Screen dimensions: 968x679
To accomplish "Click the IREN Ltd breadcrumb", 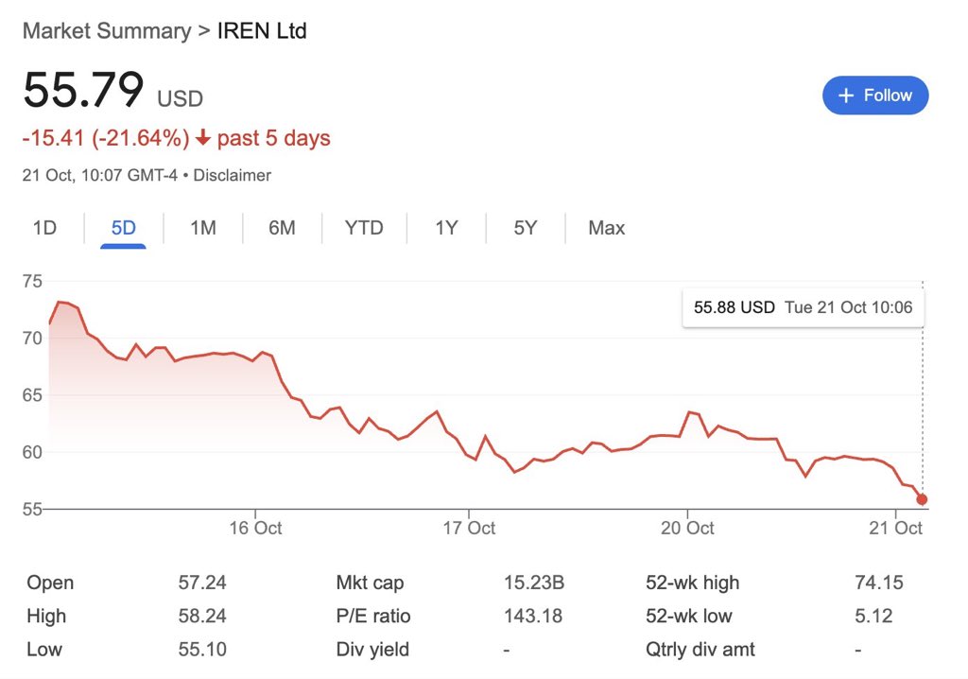I will pyautogui.click(x=262, y=30).
